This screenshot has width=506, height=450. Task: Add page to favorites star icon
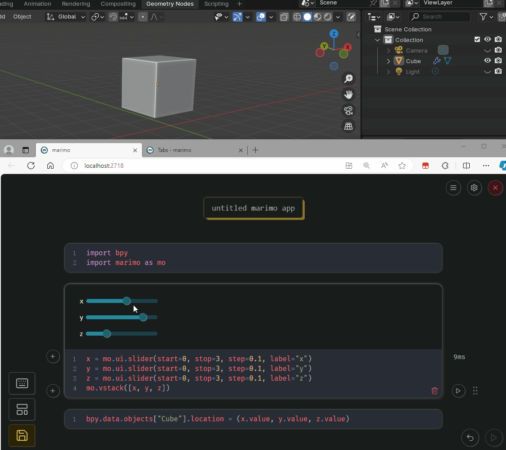402,166
